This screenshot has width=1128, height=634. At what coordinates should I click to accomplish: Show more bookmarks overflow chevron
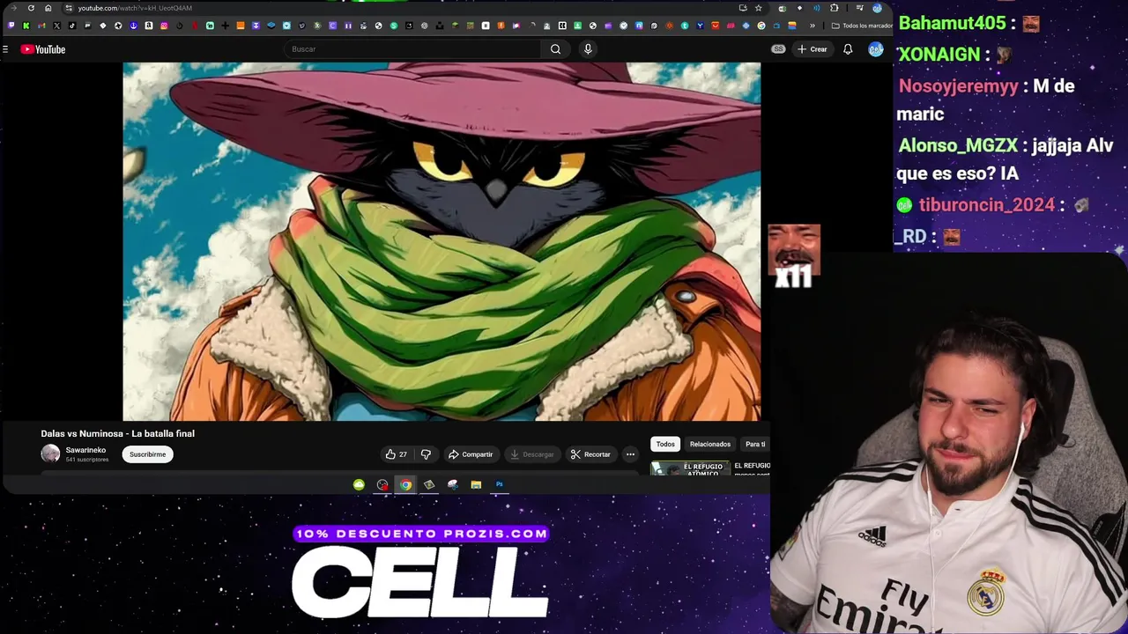pos(813,26)
